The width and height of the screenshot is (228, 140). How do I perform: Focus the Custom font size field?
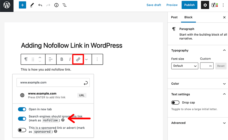207,66
